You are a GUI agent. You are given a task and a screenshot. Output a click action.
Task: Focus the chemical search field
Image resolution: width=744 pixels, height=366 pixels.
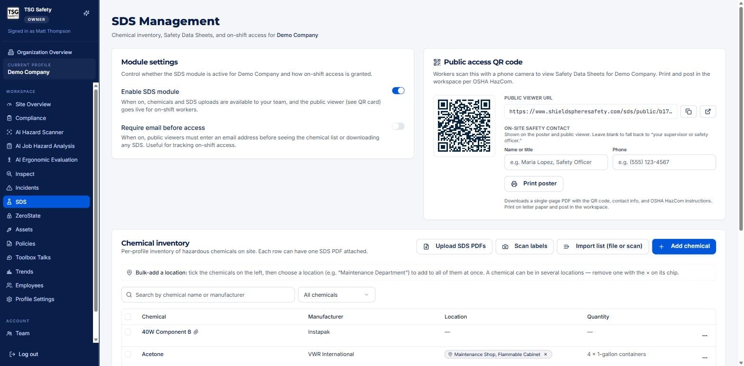click(208, 295)
